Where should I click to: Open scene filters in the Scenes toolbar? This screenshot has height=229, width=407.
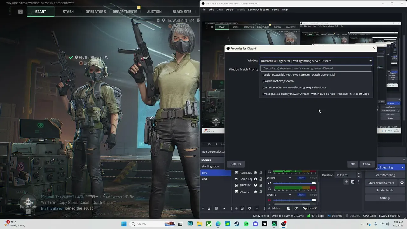coord(216,208)
